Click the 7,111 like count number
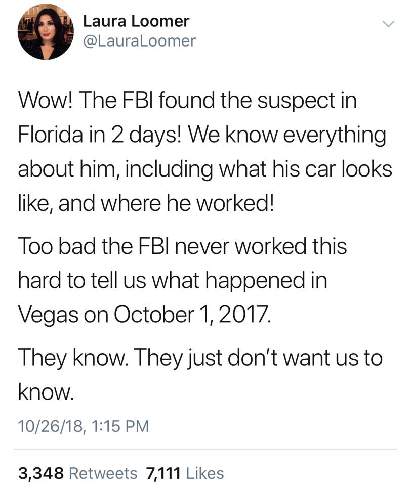Viewport: 411px width, 485px height. point(163,473)
